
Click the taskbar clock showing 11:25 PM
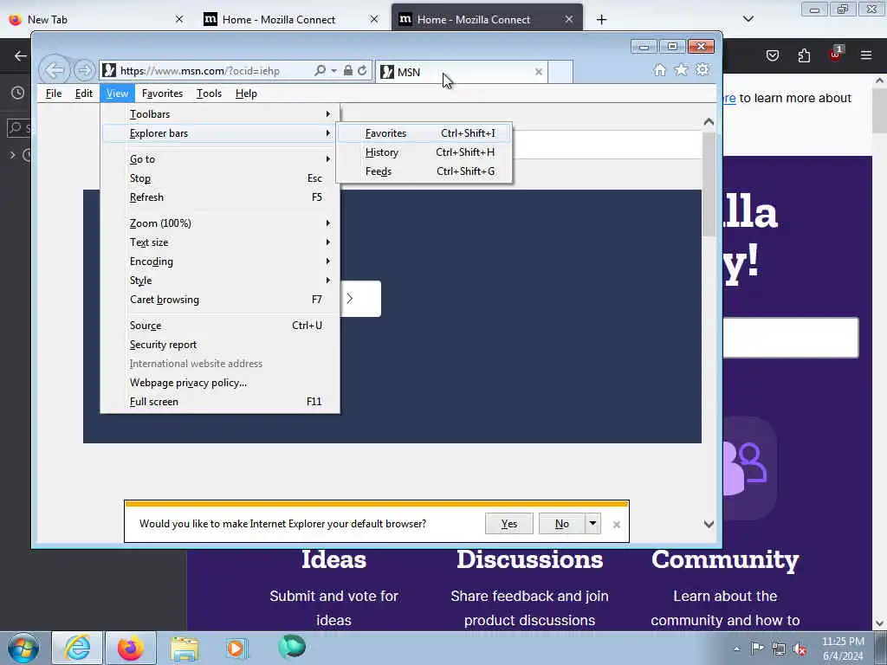[x=843, y=649]
